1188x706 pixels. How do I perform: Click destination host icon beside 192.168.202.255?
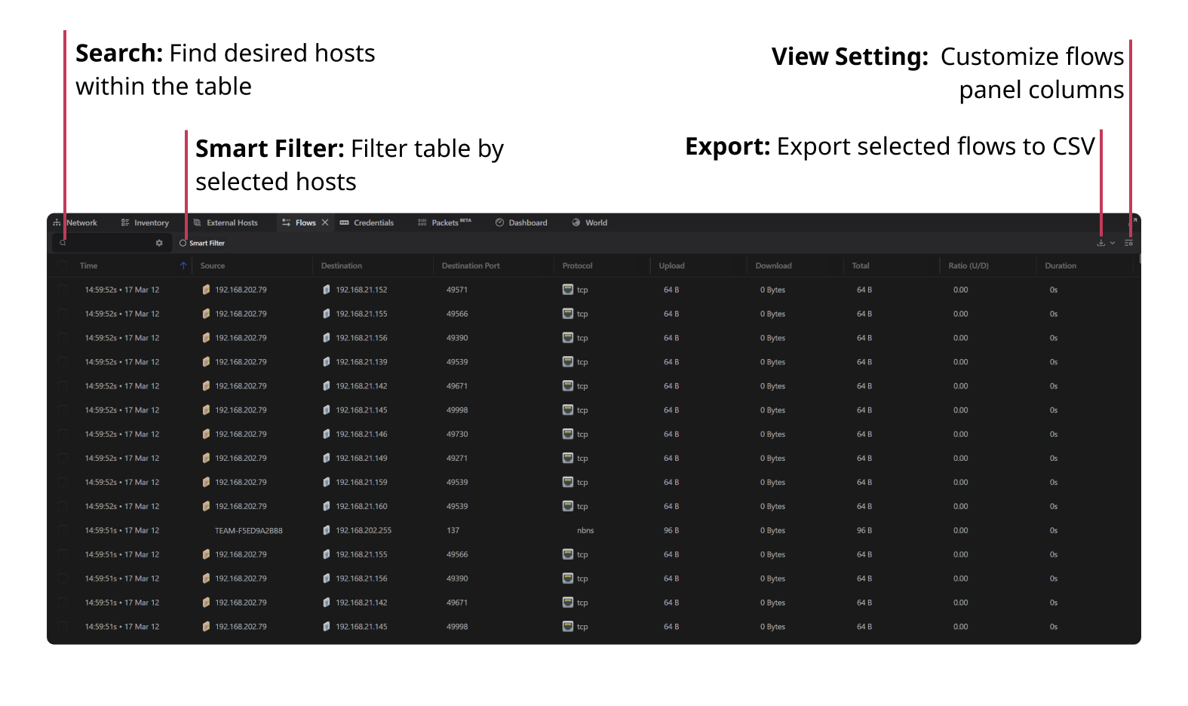(327, 531)
